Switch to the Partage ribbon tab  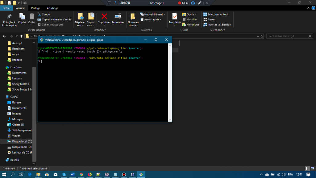pos(36,8)
